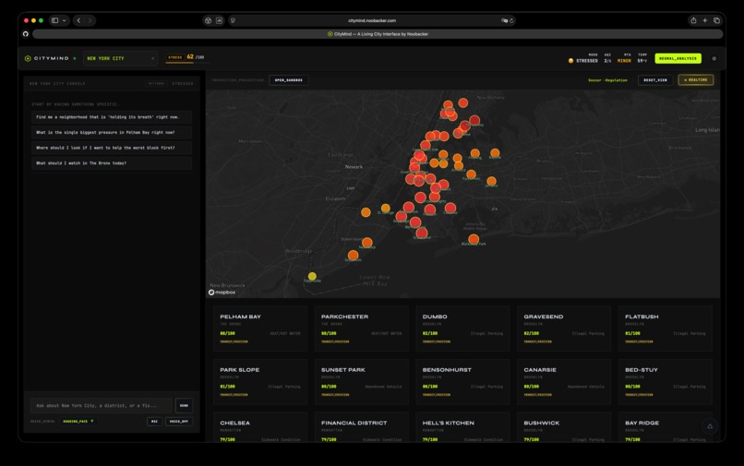The width and height of the screenshot is (744, 466).
Task: Open the PARK SLOPE district card
Action: [260, 381]
